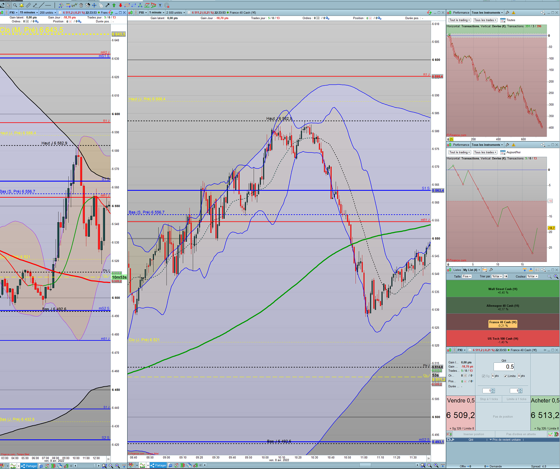Click the limit distance field showing 8
Viewport: 560px width, 469px height.
519,376
